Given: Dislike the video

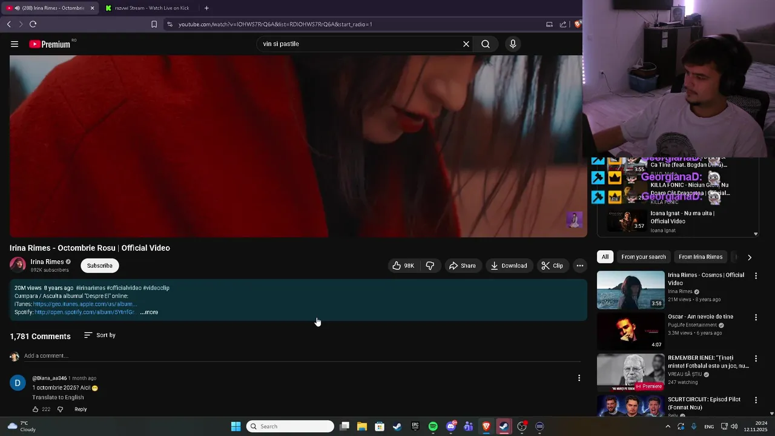Looking at the screenshot, I should (x=430, y=265).
